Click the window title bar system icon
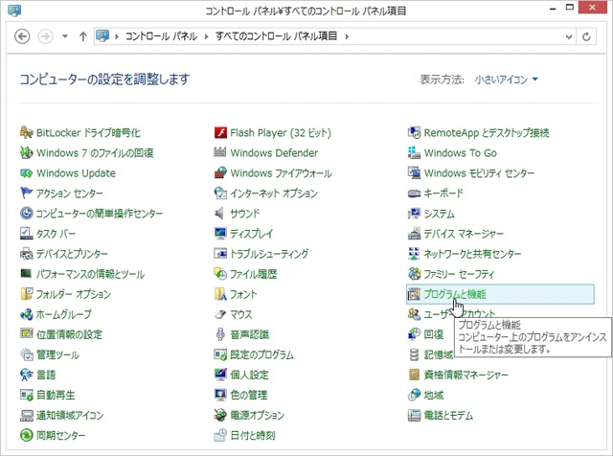The height and width of the screenshot is (456, 613). [14, 11]
